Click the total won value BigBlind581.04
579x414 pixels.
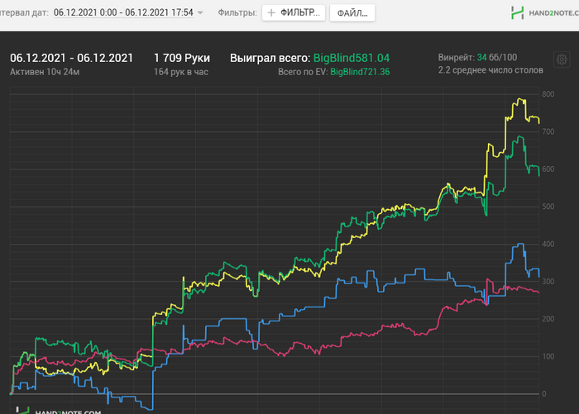[x=352, y=58]
